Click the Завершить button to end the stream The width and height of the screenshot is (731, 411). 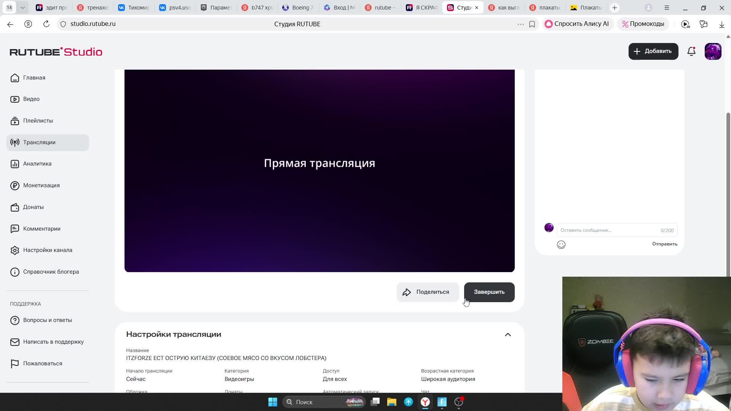pyautogui.click(x=489, y=292)
